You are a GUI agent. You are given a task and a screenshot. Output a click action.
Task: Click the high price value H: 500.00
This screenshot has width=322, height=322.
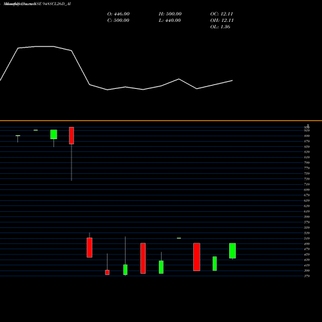[x=170, y=14]
